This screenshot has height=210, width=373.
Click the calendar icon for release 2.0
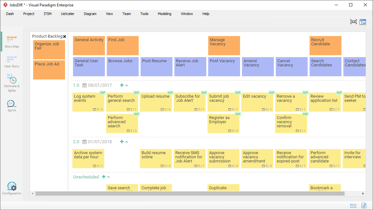[84, 142]
